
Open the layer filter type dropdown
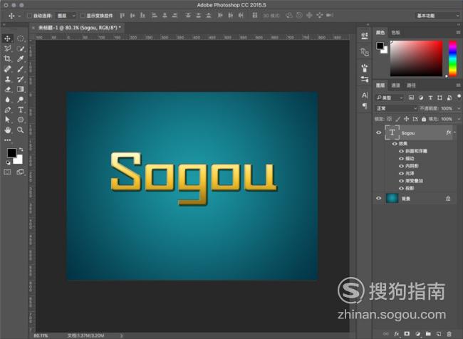pos(390,98)
